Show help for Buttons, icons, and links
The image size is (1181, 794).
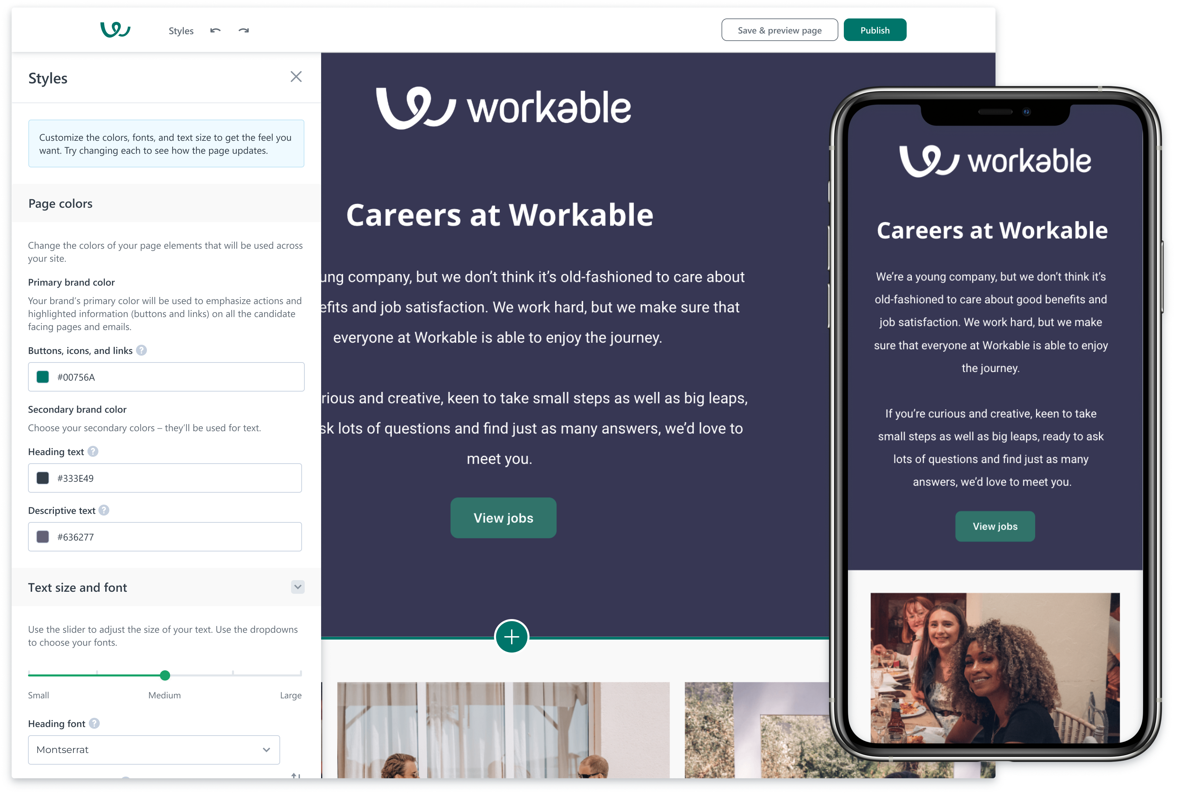pyautogui.click(x=142, y=351)
